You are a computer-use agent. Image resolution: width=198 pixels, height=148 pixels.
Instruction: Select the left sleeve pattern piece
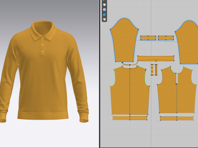point(124,41)
